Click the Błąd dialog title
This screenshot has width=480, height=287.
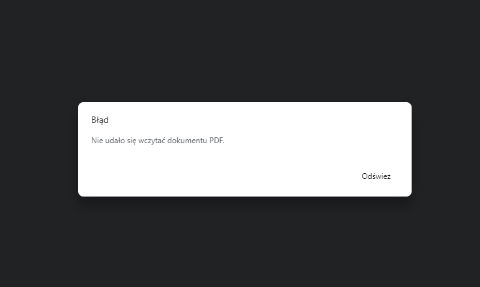pos(100,120)
